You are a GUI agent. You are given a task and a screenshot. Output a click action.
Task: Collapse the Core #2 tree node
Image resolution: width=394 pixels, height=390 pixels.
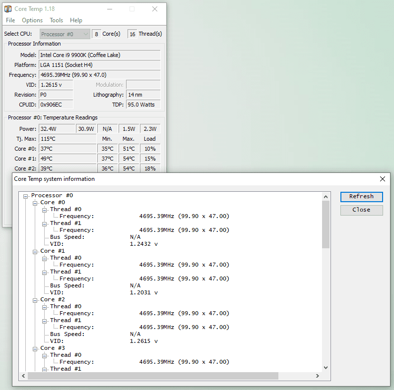(35, 300)
